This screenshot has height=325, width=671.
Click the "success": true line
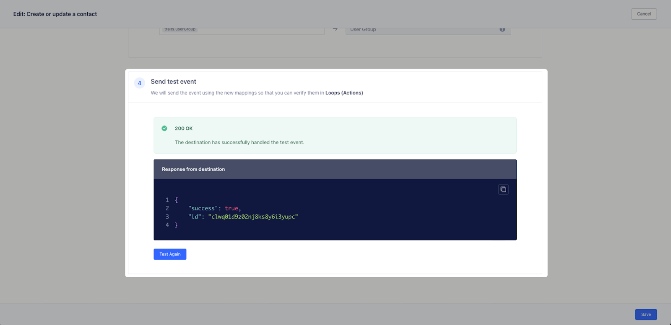[215, 208]
